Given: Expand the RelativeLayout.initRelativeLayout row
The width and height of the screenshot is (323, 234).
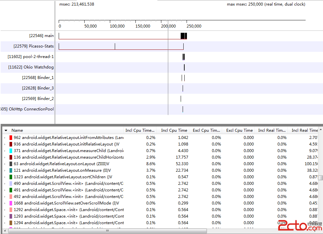Looking at the screenshot, I should tap(5, 144).
